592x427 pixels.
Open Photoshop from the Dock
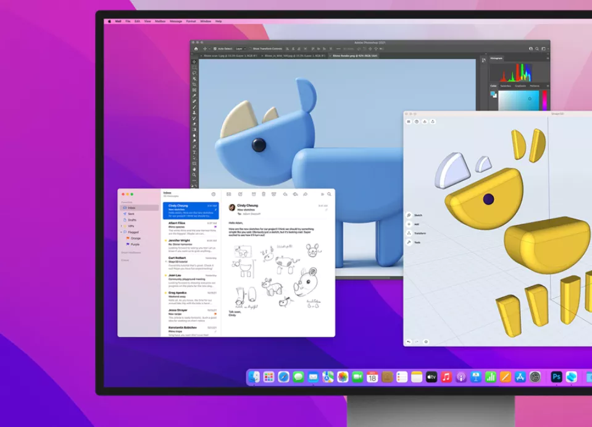pyautogui.click(x=556, y=377)
